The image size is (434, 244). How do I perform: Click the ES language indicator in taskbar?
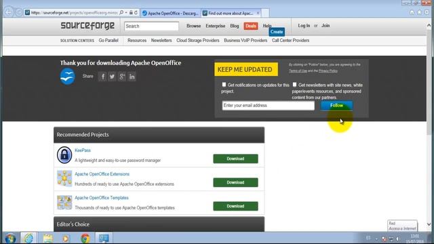click(x=368, y=238)
